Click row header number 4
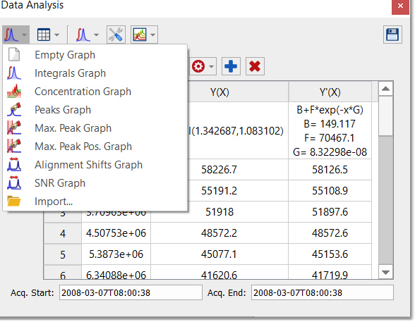The image size is (415, 322). click(x=63, y=233)
